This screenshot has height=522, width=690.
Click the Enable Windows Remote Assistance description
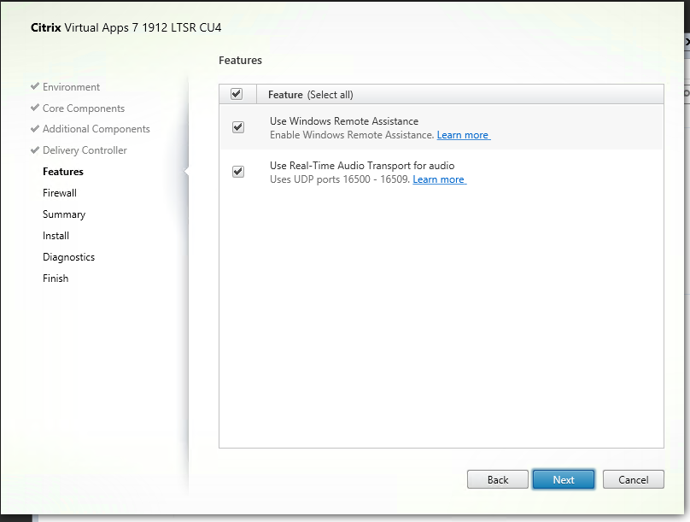pyautogui.click(x=352, y=135)
